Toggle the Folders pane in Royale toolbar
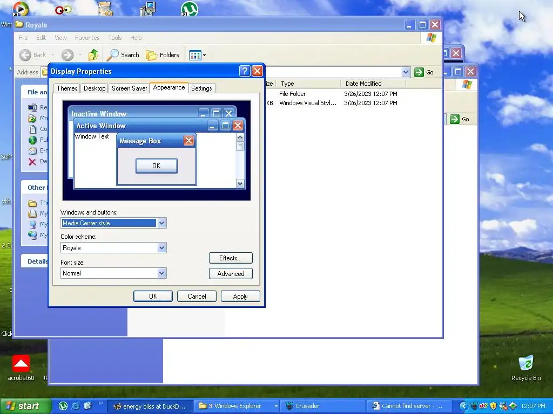 [163, 55]
